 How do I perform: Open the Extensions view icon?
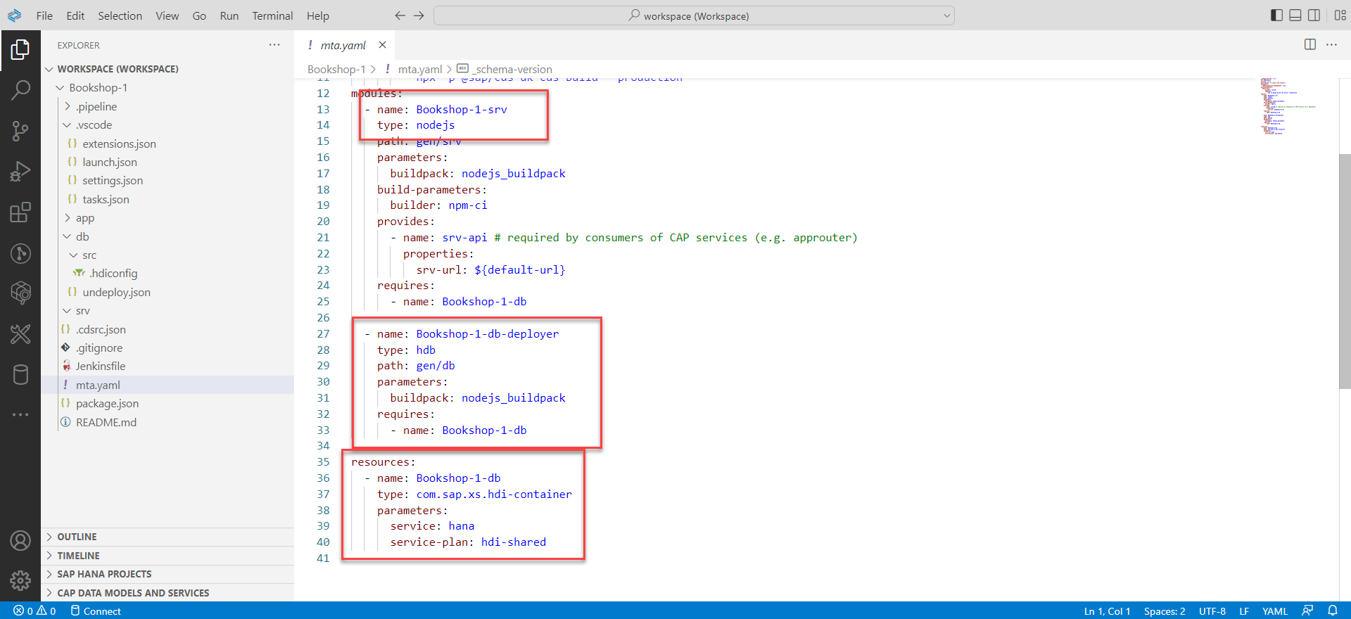pyautogui.click(x=20, y=212)
